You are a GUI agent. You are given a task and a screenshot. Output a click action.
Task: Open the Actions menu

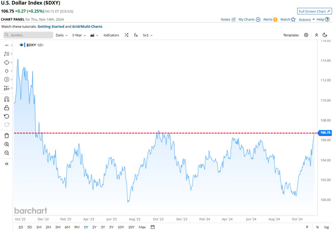click(x=306, y=19)
